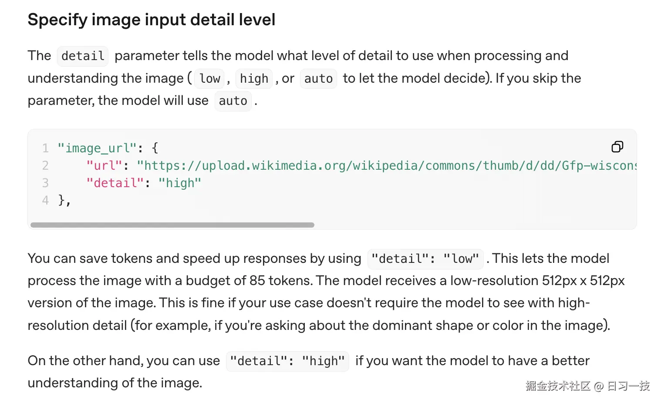661x403 pixels.
Task: Click the 'Specify image input detail level' heading
Action: click(x=151, y=19)
